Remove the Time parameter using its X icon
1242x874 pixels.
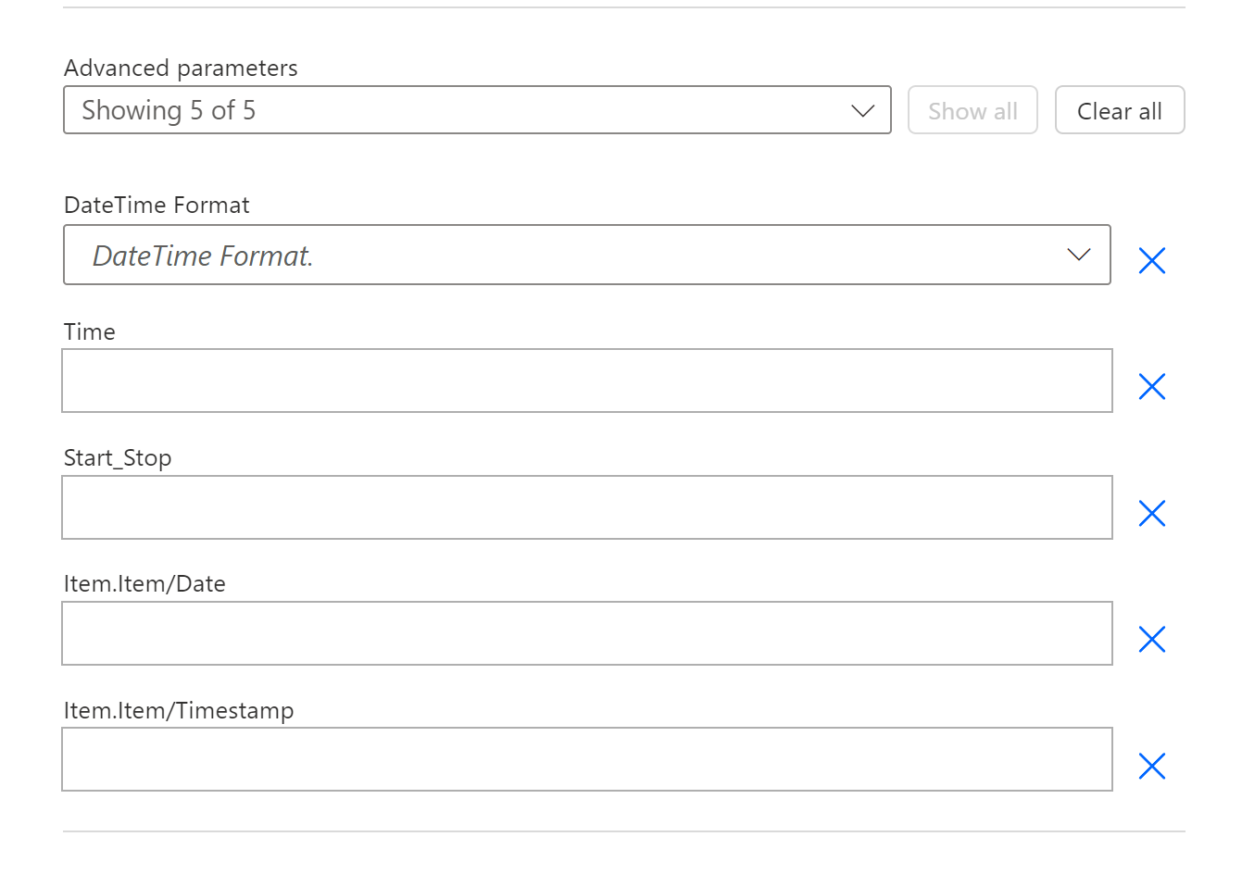[x=1151, y=386]
